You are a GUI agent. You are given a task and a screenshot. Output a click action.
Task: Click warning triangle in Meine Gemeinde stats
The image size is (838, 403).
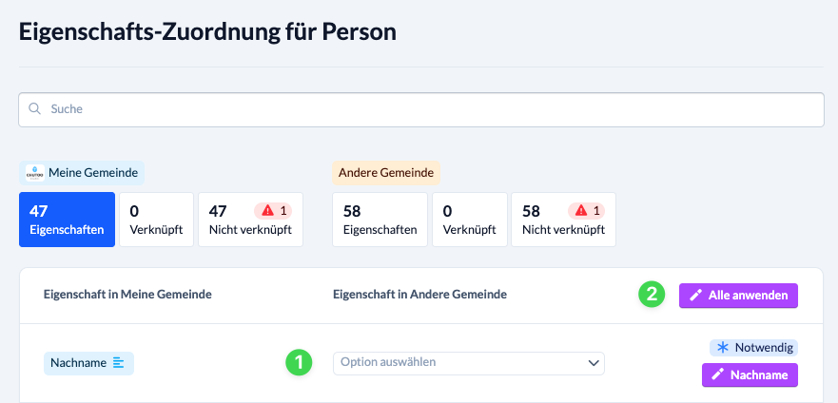click(x=269, y=211)
